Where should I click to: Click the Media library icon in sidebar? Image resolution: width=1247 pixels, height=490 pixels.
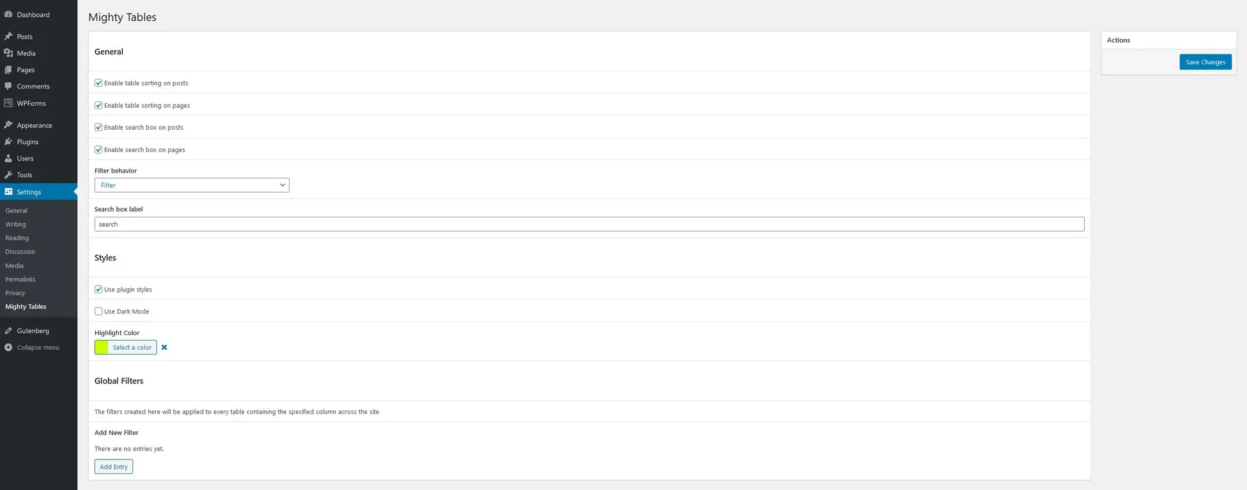pos(8,53)
